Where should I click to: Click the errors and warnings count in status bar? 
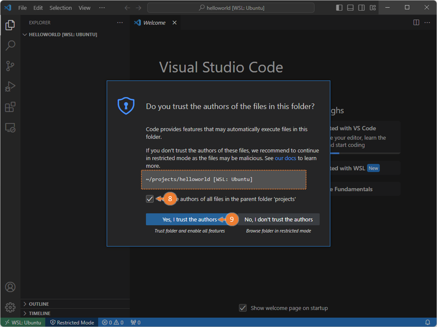coord(113,322)
